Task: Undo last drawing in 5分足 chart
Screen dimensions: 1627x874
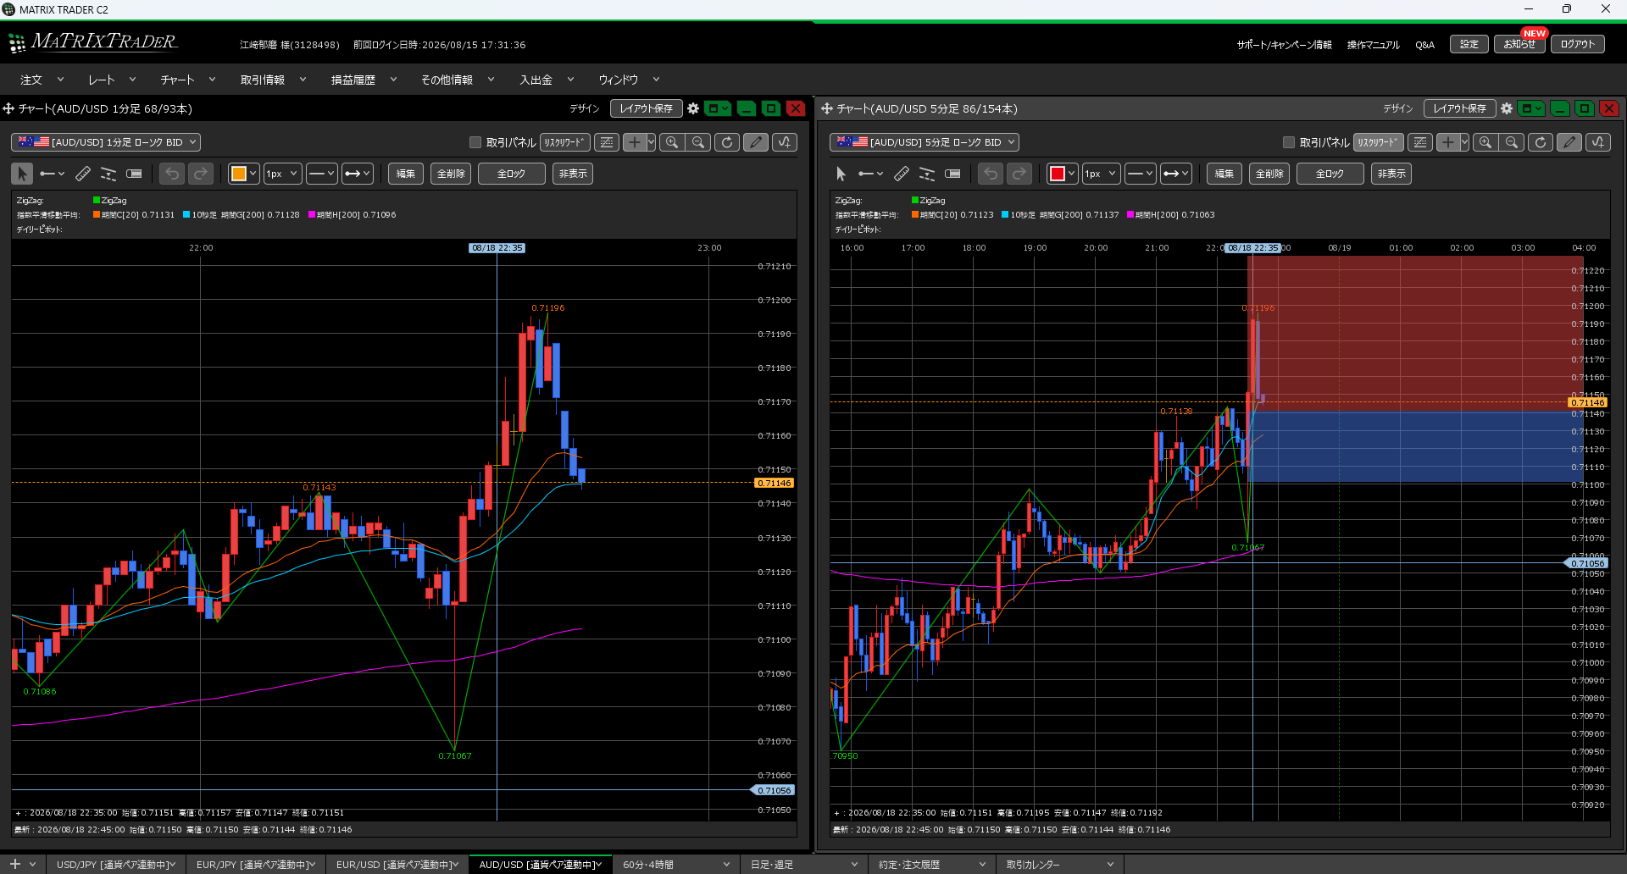Action: pyautogui.click(x=991, y=174)
